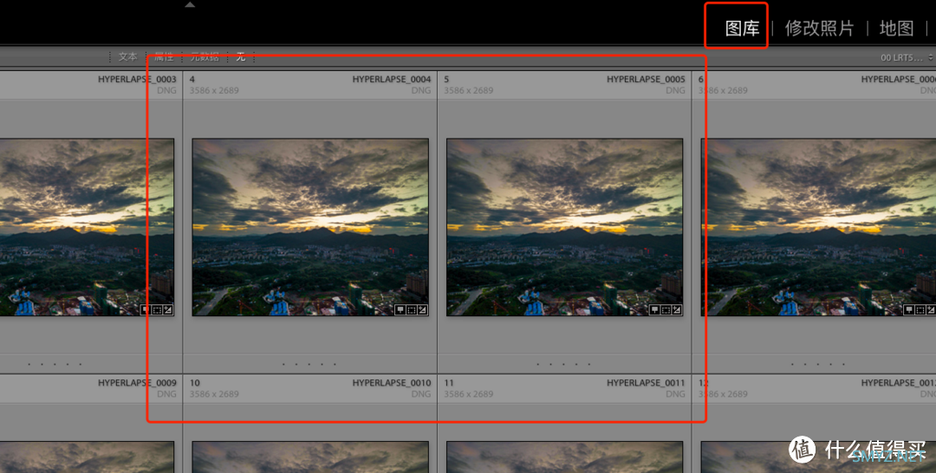Choose the 属性 filter in filter bar
Image resolution: width=936 pixels, height=473 pixels.
164,56
